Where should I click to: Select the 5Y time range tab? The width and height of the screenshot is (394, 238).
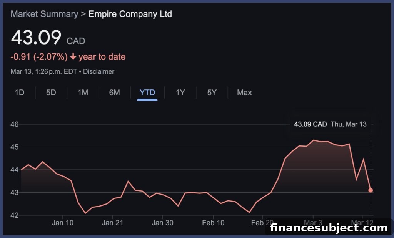coord(212,93)
